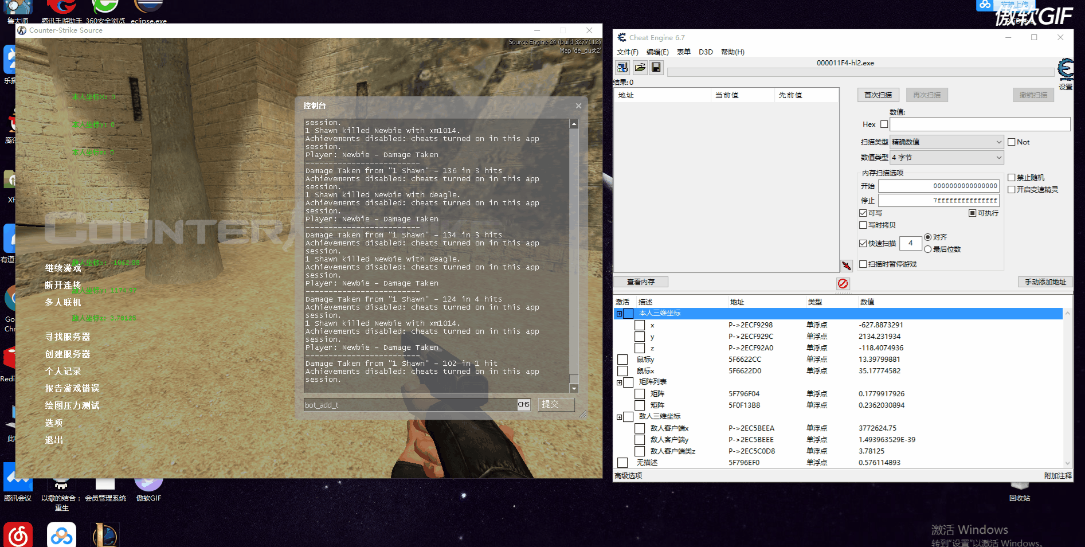Viewport: 1085px width, 547px height.
Task: Click the Cheat Engine title bar logo
Action: coord(622,37)
